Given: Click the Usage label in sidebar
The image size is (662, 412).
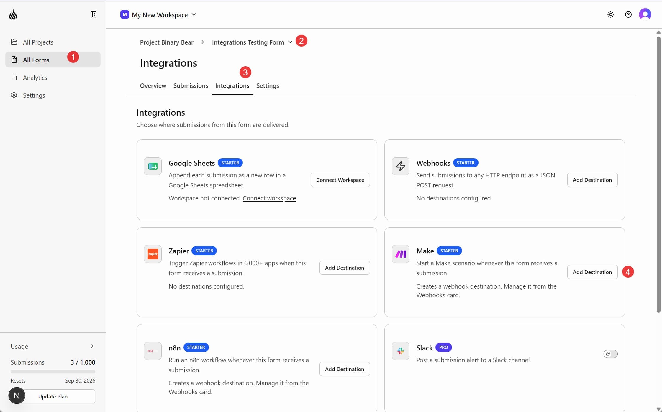Looking at the screenshot, I should [x=19, y=346].
